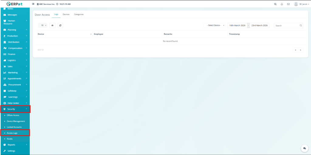Open the Select Device dropdown
Screen dimensions: 311x155
(x=216, y=25)
